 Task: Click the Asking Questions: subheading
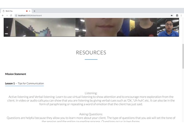coord(91,114)
